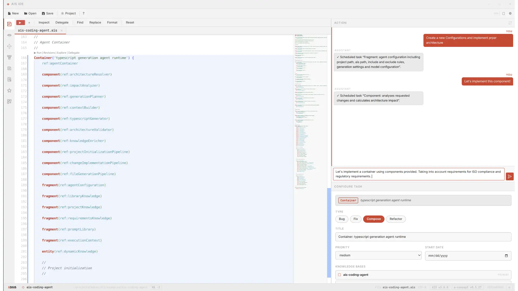
Task: Click the Inspect toolbar item
Action: pos(44,23)
